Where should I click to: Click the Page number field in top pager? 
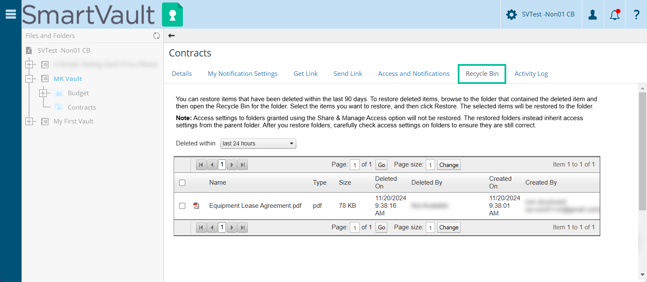tap(355, 165)
